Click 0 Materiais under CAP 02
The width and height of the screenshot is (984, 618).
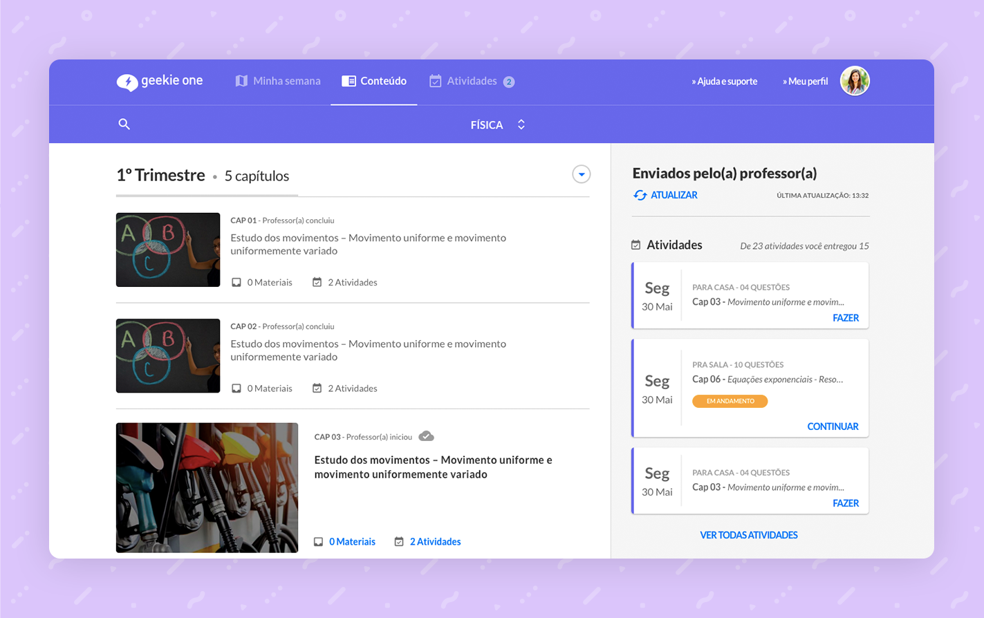(x=270, y=388)
